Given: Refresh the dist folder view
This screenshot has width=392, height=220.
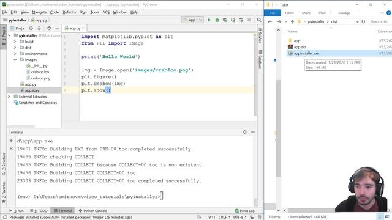Looking at the screenshot, I should [x=363, y=22].
